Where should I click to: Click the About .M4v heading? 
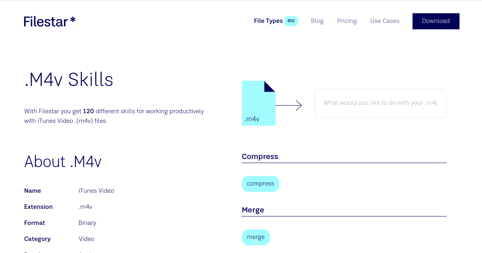coord(63,162)
